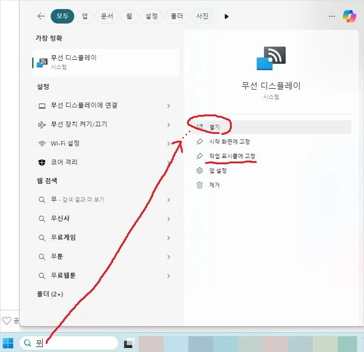Choose 작업 표시줄에 고정 option

[x=232, y=156]
